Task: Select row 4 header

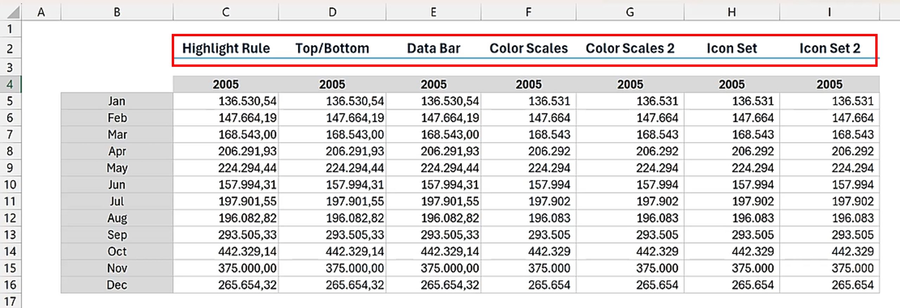Action: (x=10, y=84)
